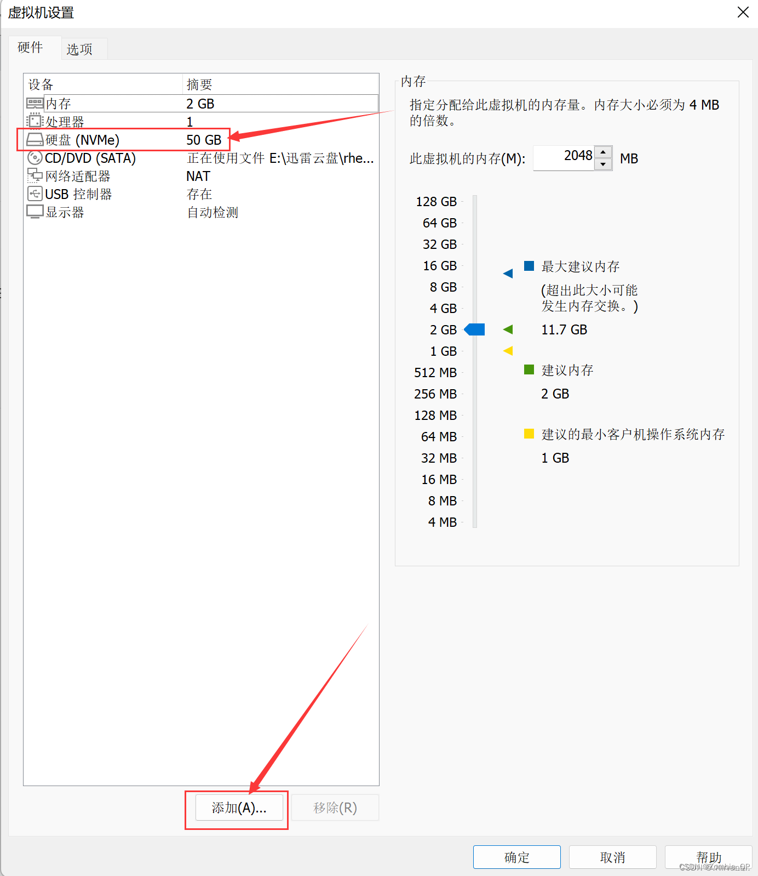Screen dimensions: 758x876
Task: Click the 摘要 column header
Action: [x=280, y=84]
